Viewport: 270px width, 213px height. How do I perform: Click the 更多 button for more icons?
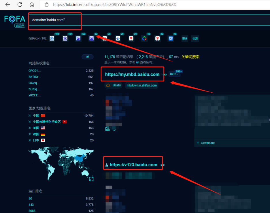point(185,38)
